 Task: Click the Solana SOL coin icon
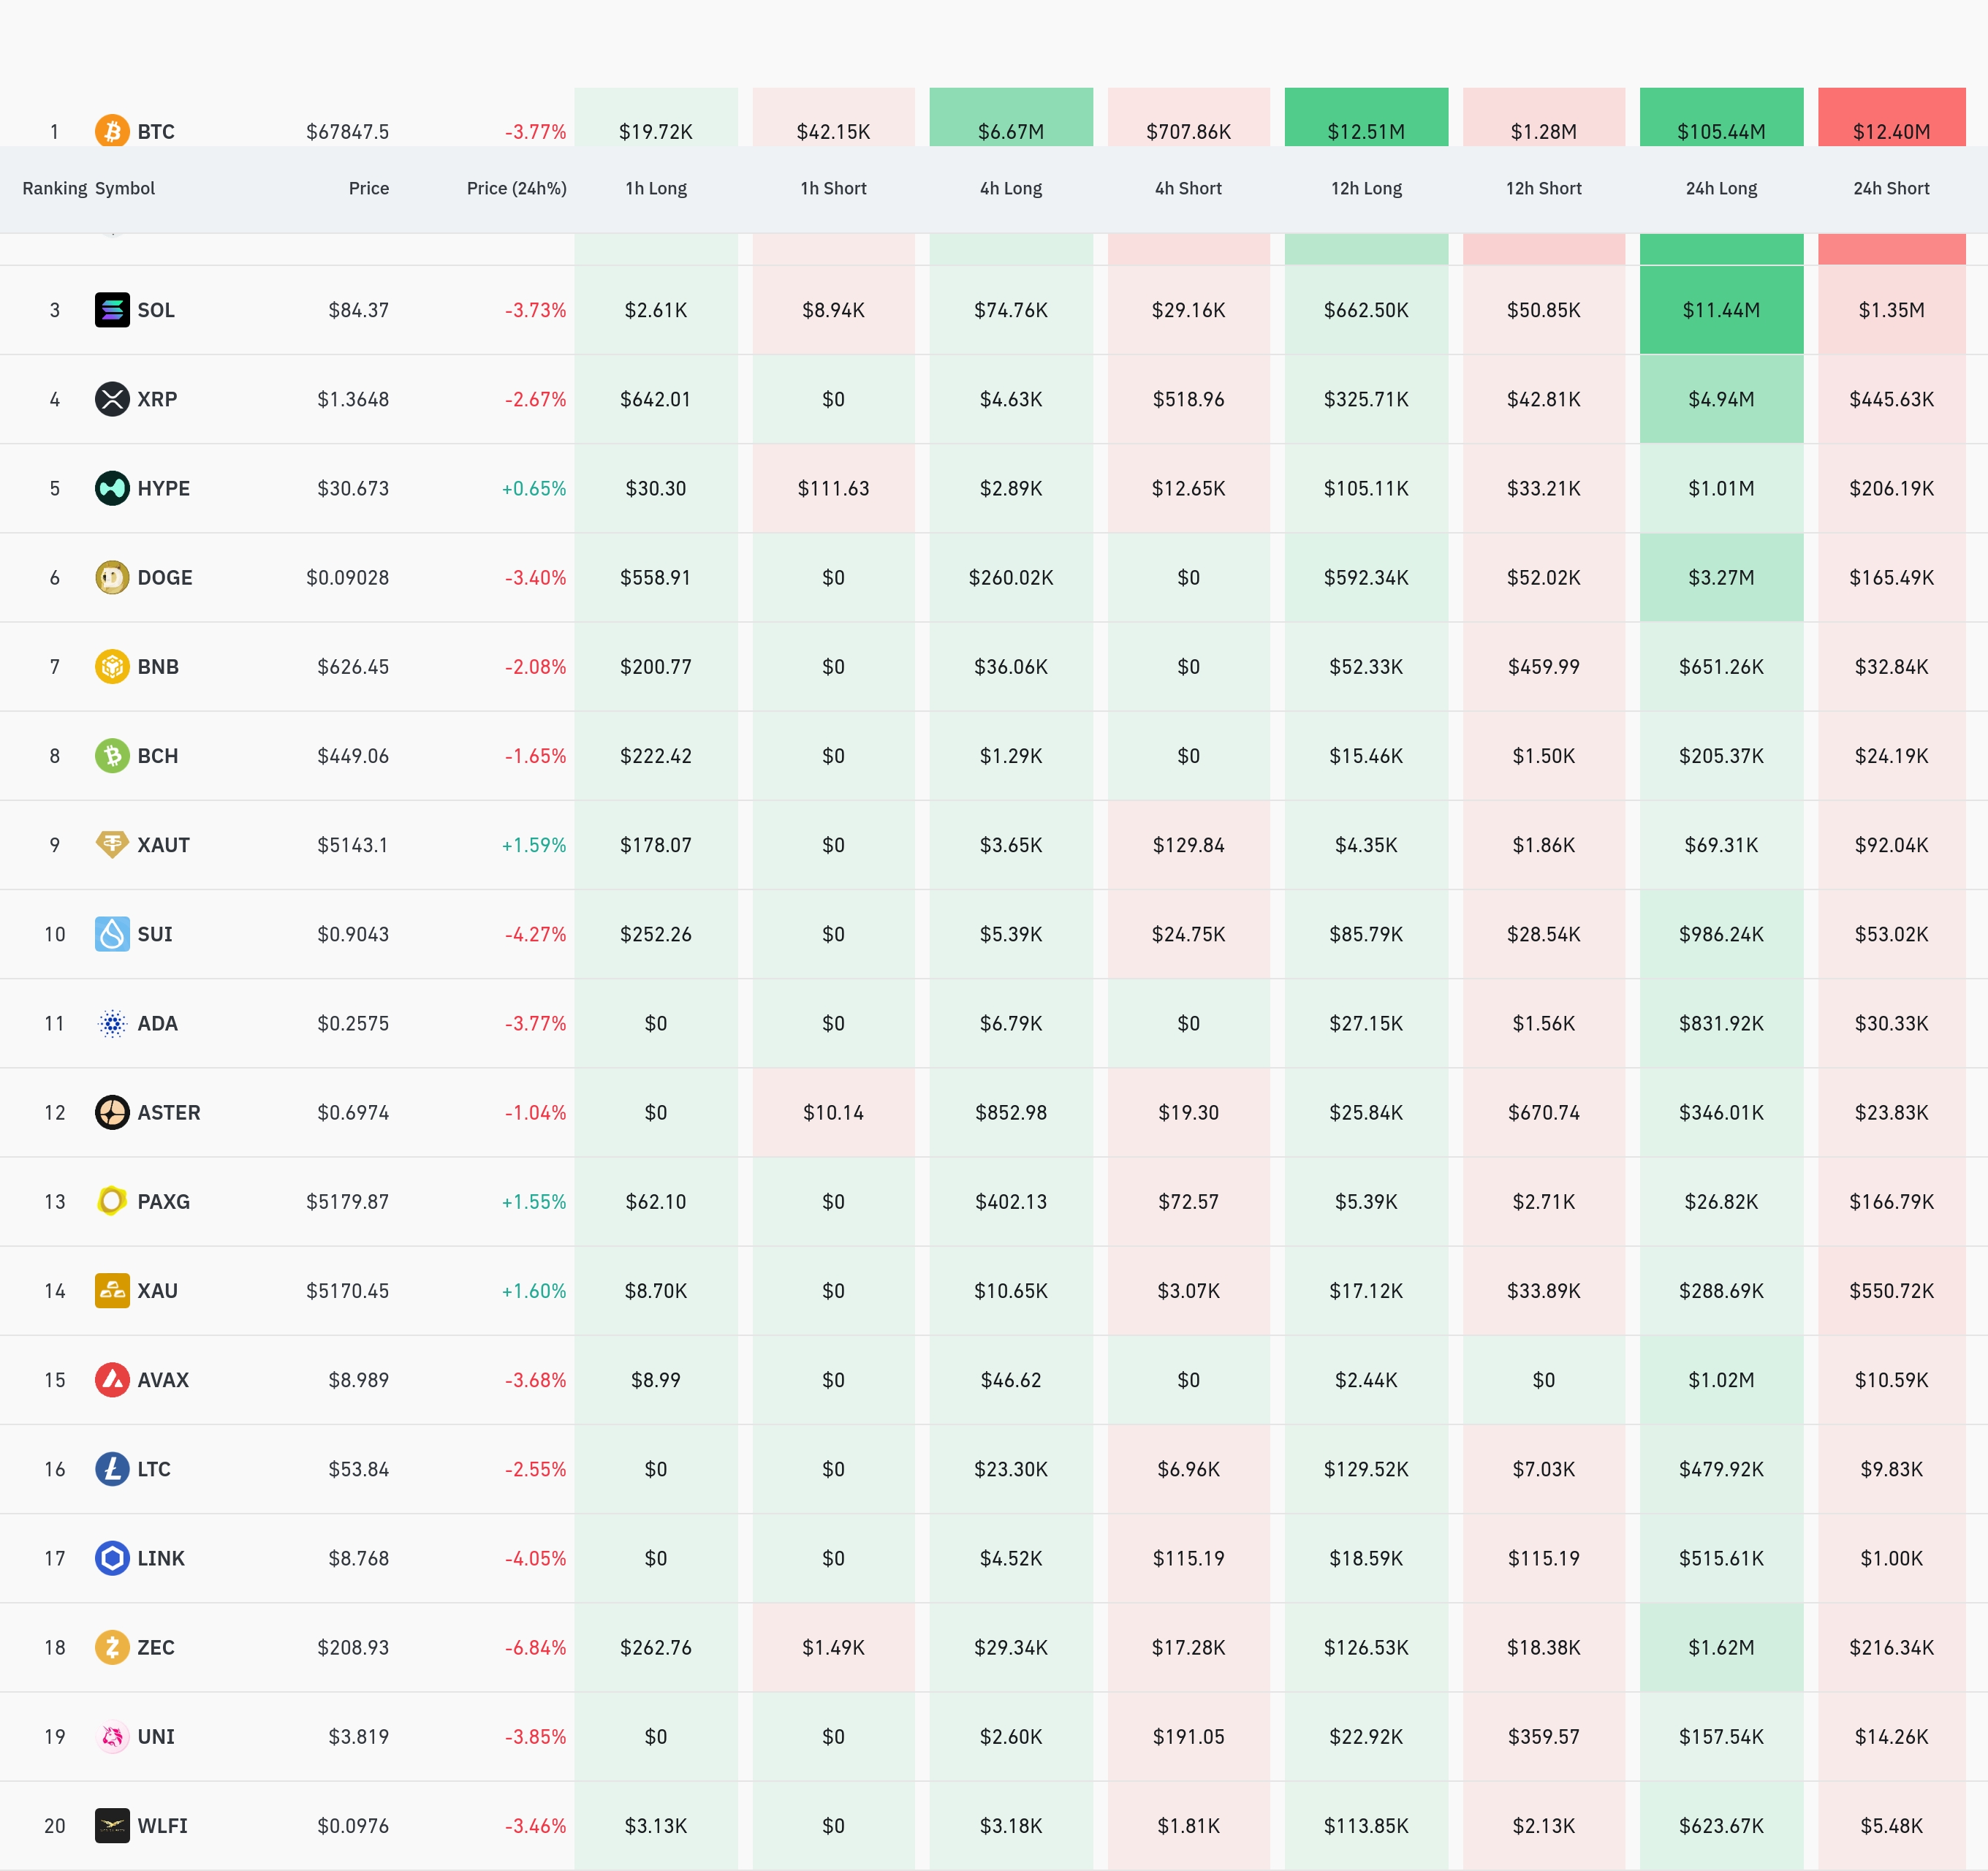112,310
